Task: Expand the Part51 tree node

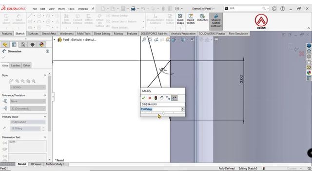Action: tap(54, 40)
